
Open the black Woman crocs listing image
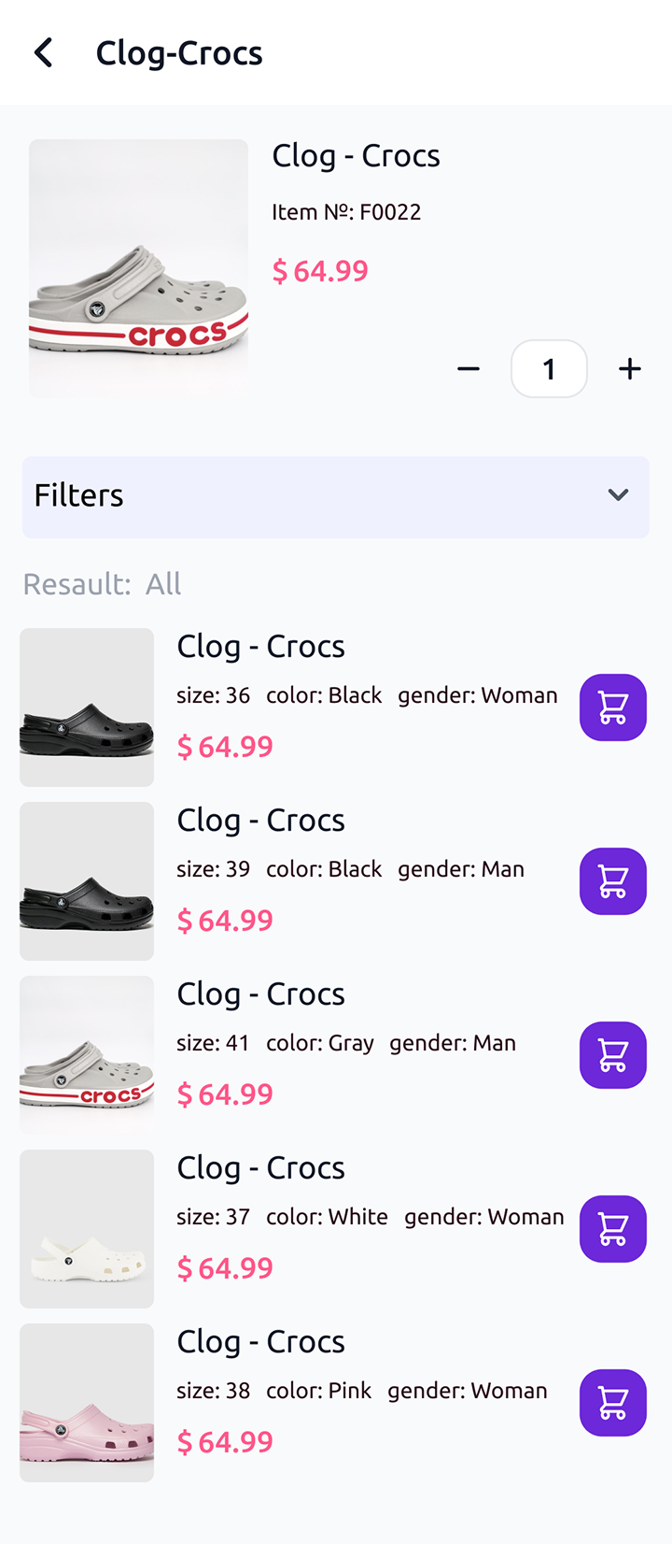pos(86,708)
